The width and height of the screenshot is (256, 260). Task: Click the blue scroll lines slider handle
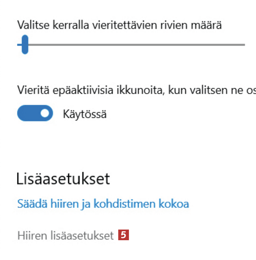[25, 44]
